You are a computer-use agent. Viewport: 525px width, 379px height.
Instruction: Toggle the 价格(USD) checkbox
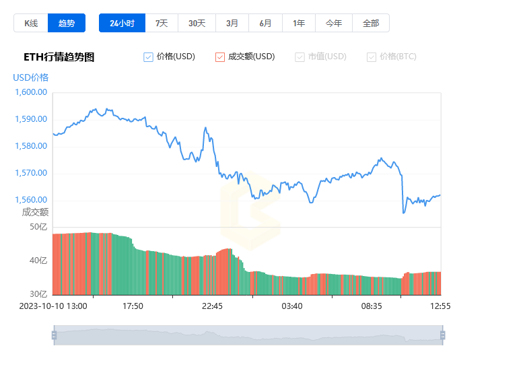[x=148, y=57]
